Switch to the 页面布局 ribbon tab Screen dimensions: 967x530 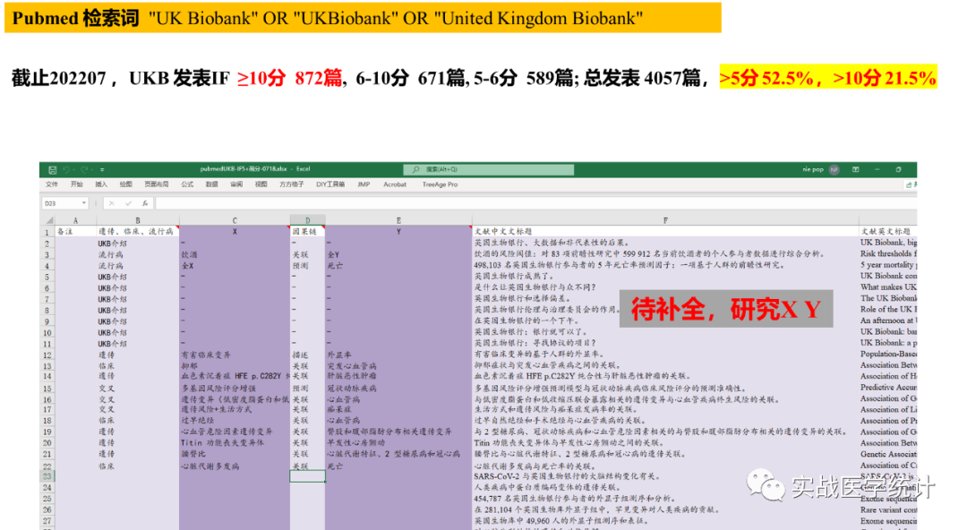tap(157, 184)
